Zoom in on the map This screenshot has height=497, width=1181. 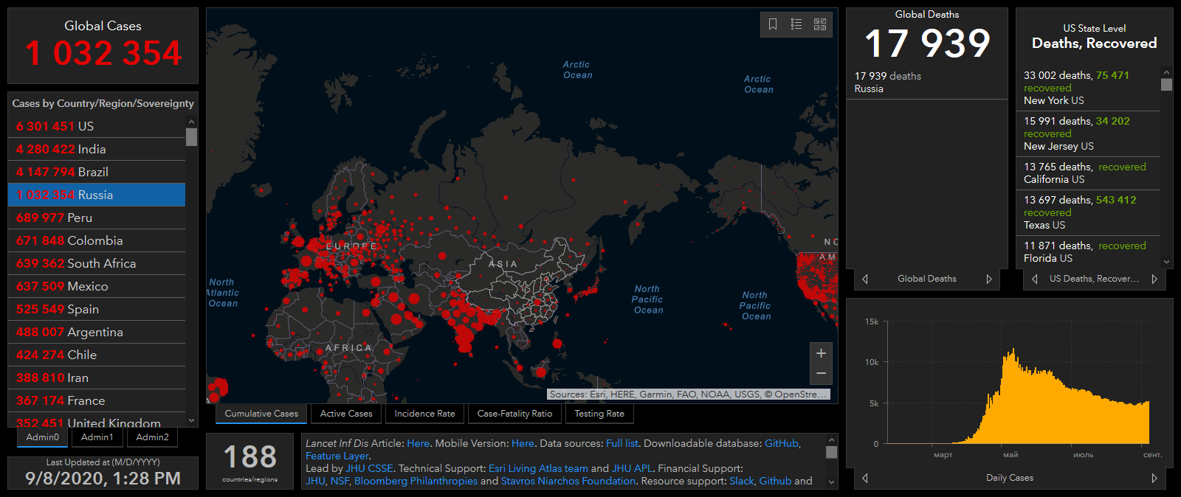tap(821, 353)
